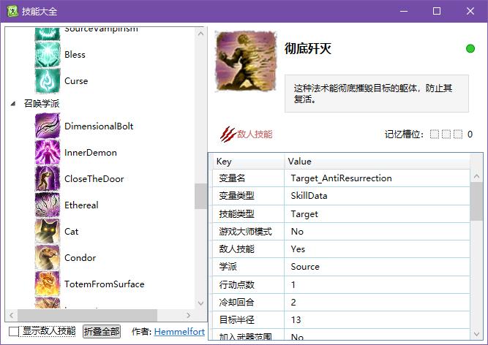Select the Cat tree row label
The height and width of the screenshot is (345, 488).
click(x=71, y=232)
